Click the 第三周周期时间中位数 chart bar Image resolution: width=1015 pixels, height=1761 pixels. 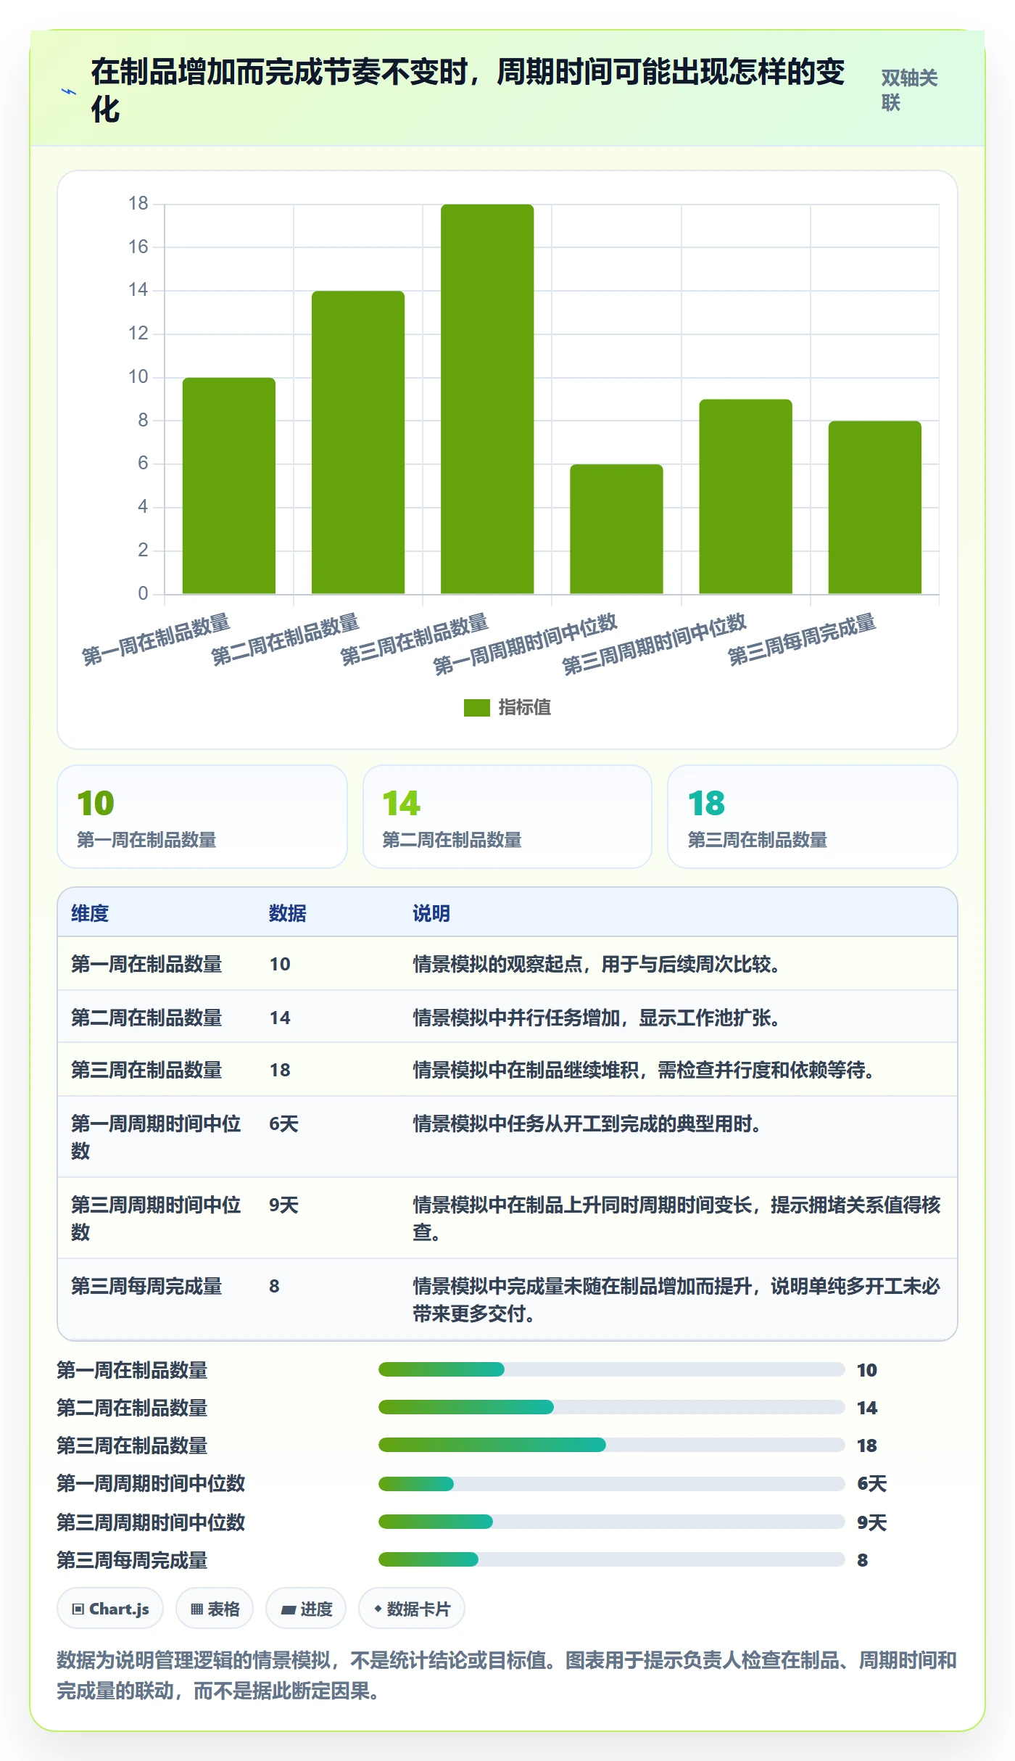click(x=745, y=496)
